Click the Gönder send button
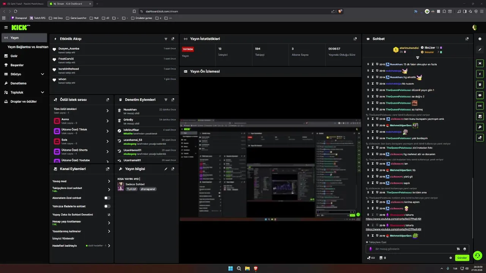 (x=462, y=258)
